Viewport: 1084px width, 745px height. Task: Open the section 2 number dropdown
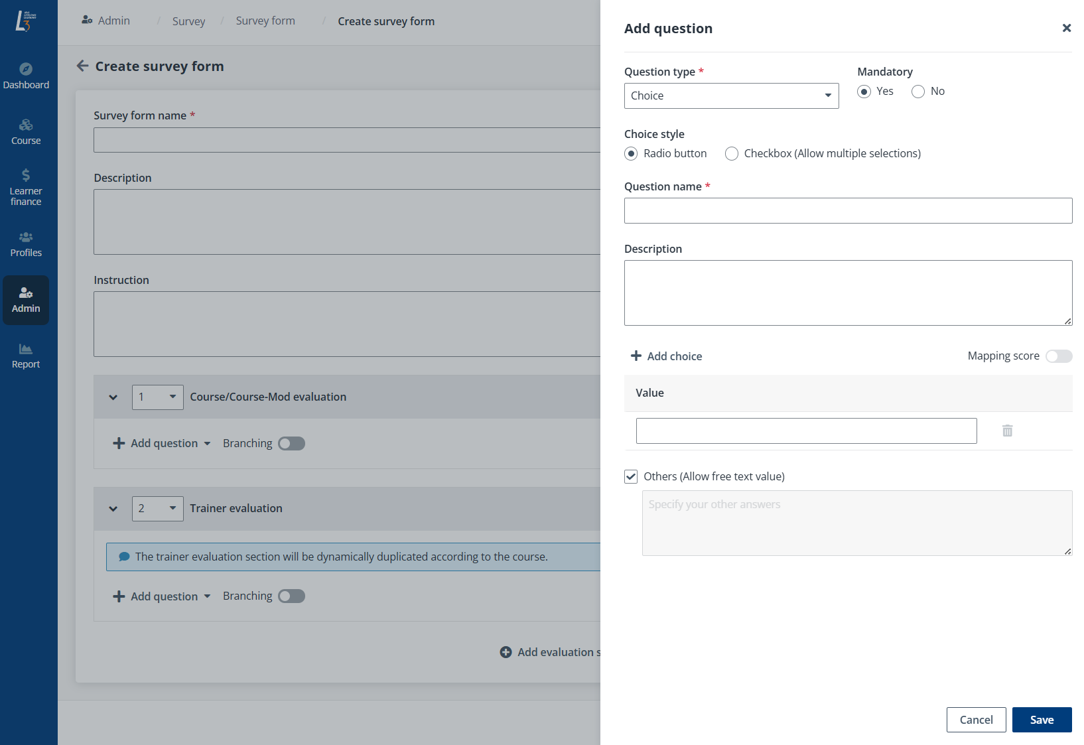point(157,508)
